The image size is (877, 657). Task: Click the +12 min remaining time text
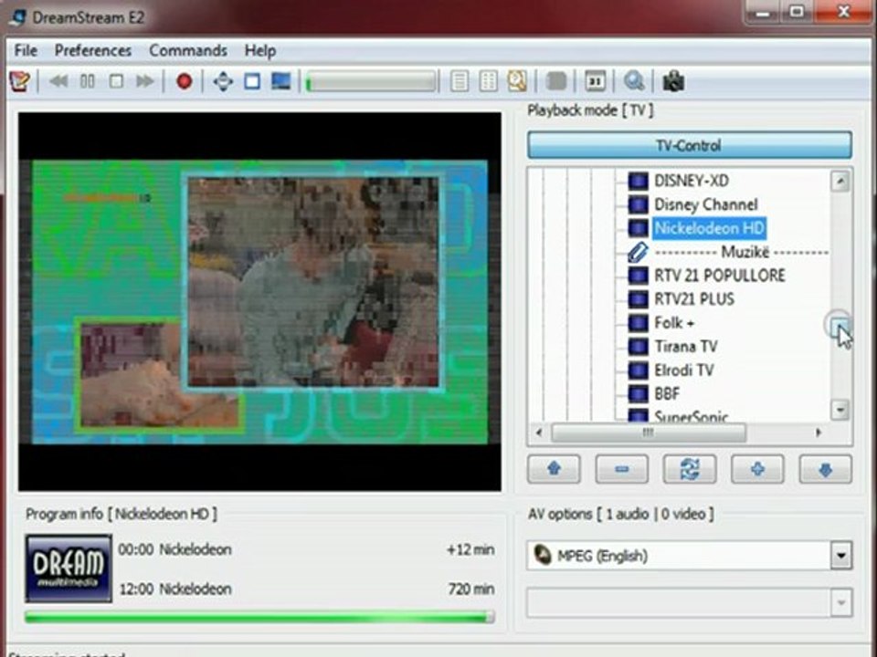click(470, 549)
